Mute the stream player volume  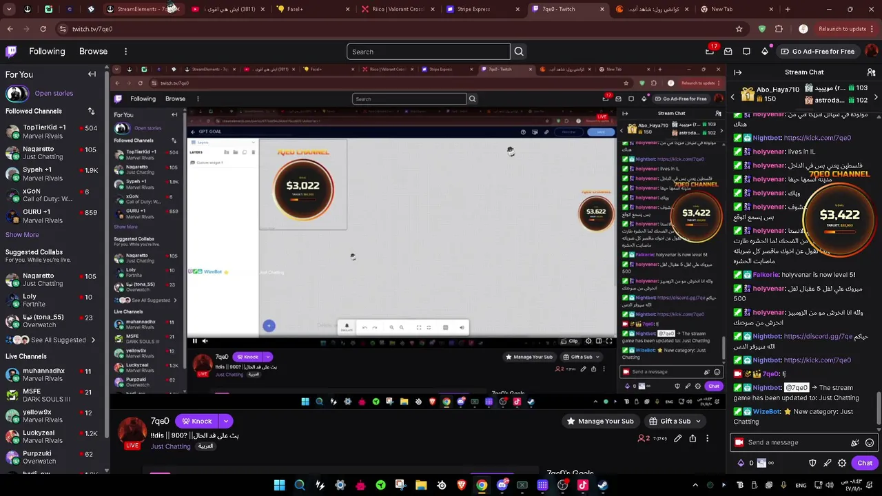(x=205, y=341)
